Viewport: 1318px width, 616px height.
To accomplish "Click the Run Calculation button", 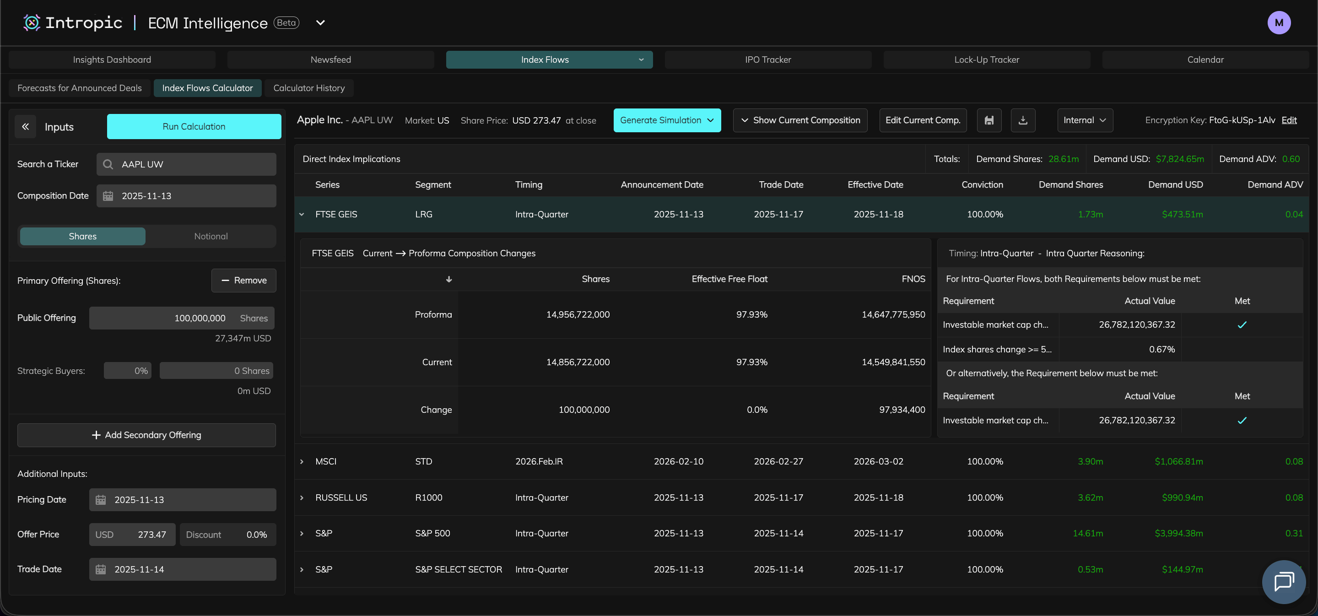I will (194, 126).
